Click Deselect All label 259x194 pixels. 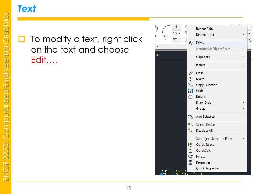point(204,131)
